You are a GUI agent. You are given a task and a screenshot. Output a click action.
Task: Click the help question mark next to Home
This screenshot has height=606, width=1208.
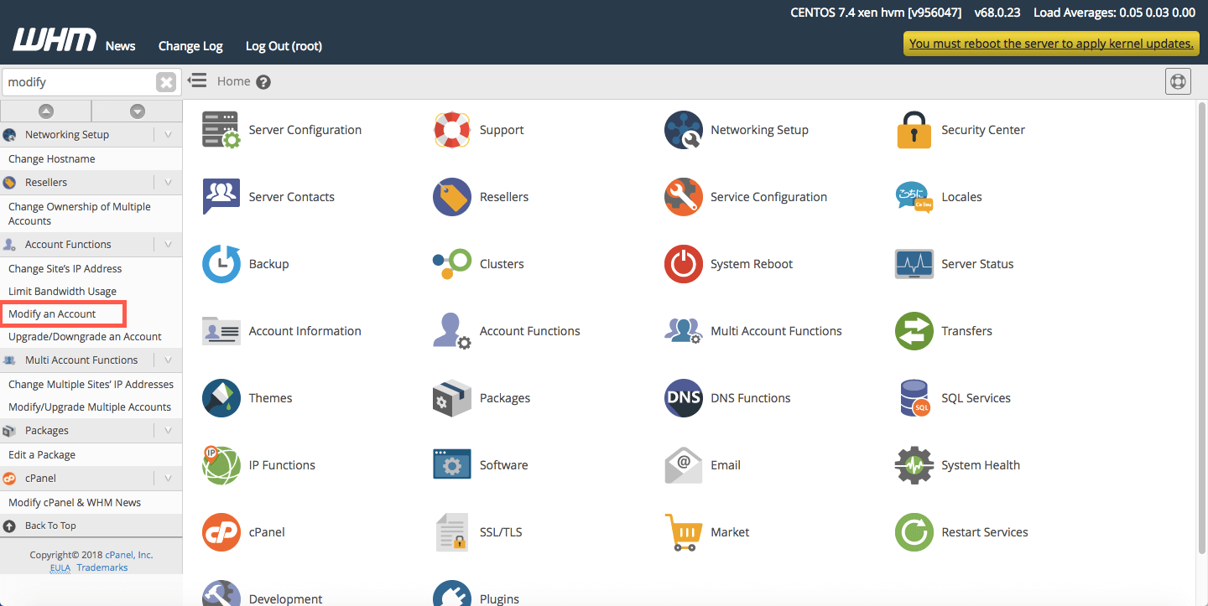pyautogui.click(x=263, y=82)
